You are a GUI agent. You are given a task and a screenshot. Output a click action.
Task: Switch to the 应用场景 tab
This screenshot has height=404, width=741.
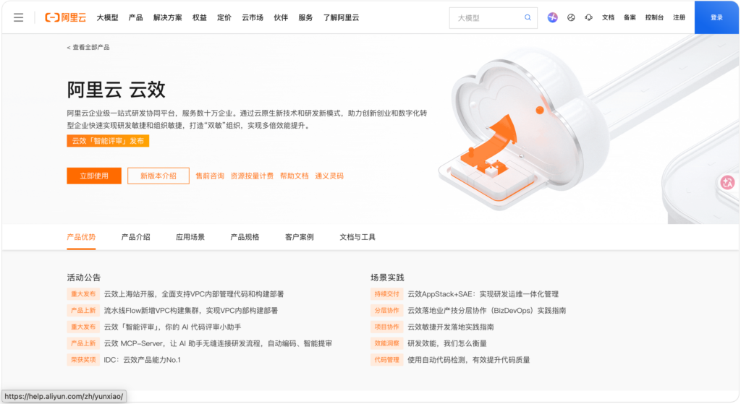(x=190, y=237)
